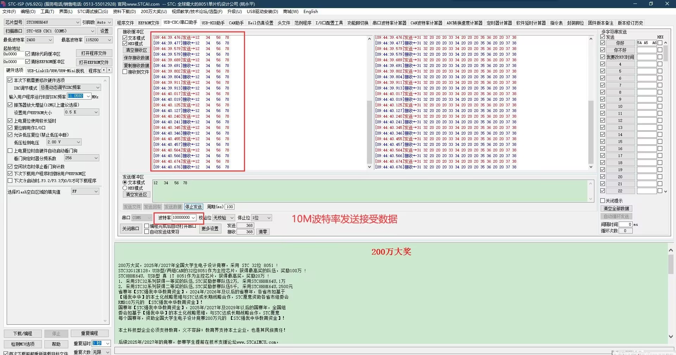Open the 最低波特率 2400 dropdown

pyautogui.click(x=39, y=40)
